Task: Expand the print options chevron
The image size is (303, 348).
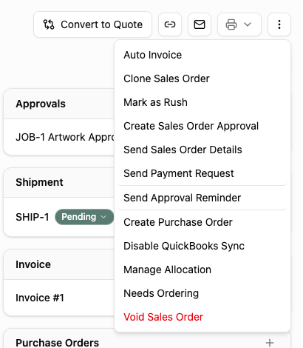Action: [x=248, y=24]
